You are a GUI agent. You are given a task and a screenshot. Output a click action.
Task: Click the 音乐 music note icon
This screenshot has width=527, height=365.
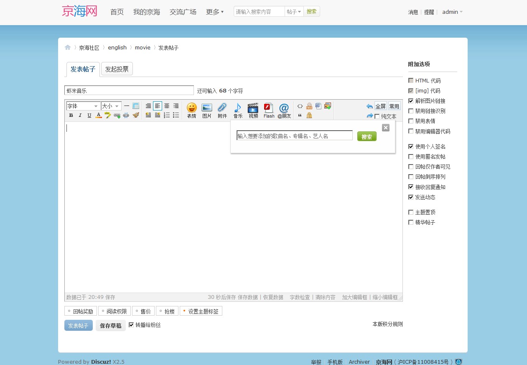pos(238,111)
